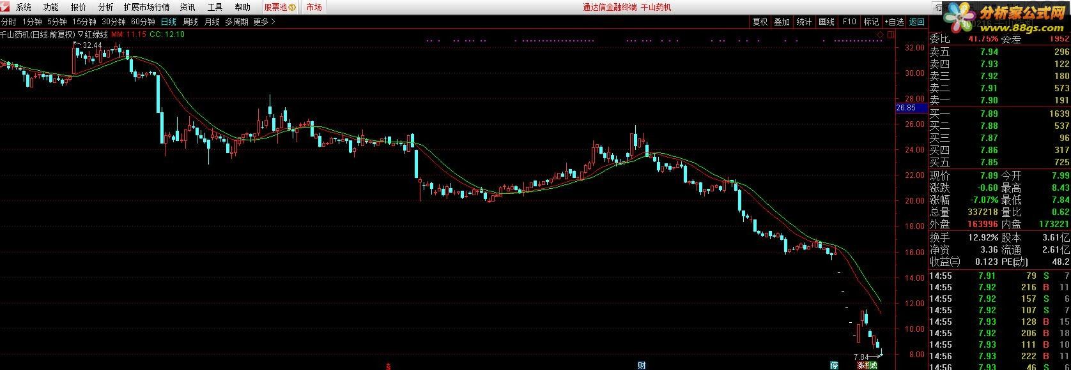The image size is (1071, 370).
Task: Click the MM: 11.15 indicator value
Action: (128, 34)
